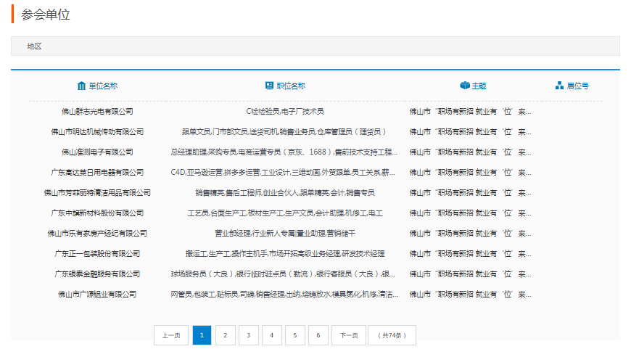Go to page 5

pyautogui.click(x=295, y=335)
